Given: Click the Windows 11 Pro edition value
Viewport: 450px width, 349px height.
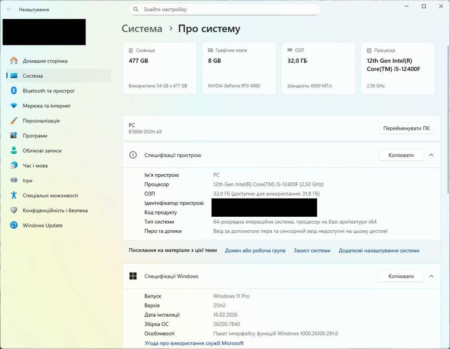Looking at the screenshot, I should click(231, 296).
